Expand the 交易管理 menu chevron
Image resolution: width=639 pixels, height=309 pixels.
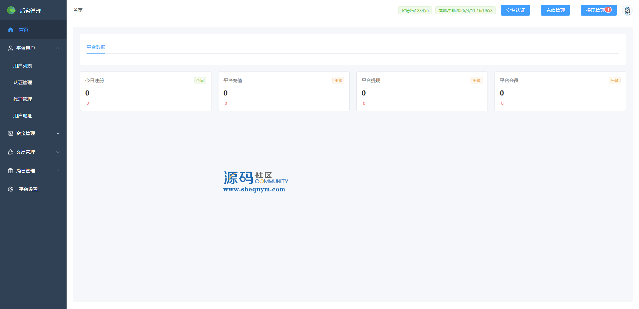58,152
